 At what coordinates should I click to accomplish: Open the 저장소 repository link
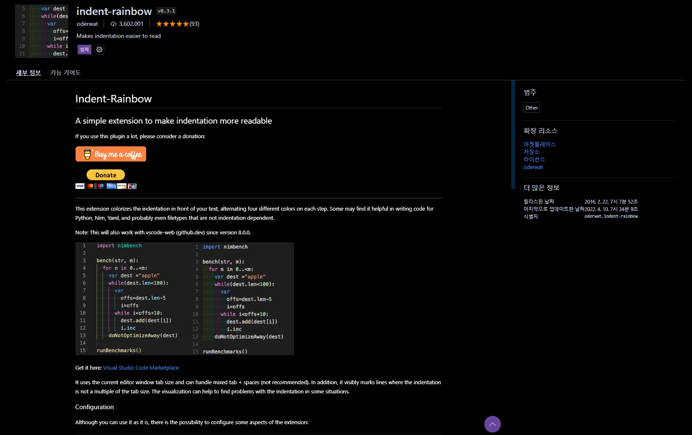tap(531, 152)
